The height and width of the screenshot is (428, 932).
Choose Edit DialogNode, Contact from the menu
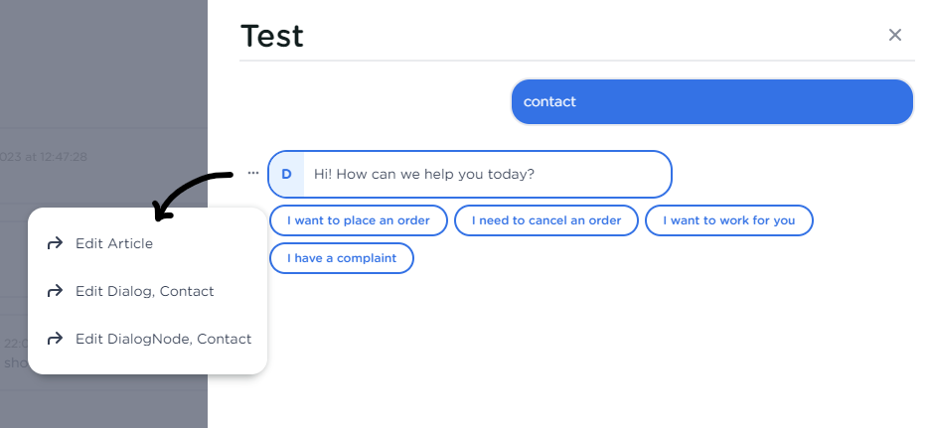(163, 339)
